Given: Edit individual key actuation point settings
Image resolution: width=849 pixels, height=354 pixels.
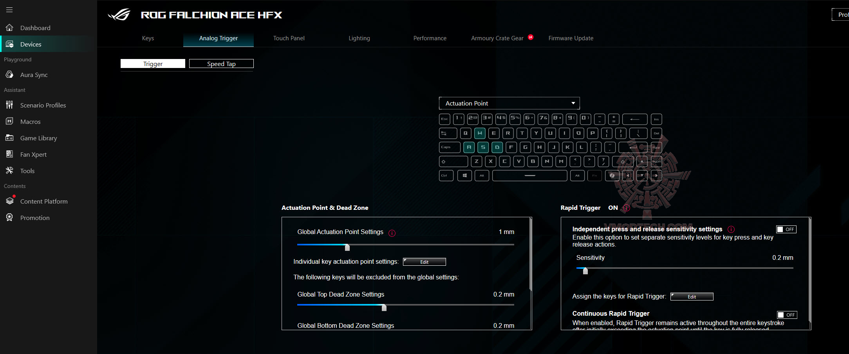Looking at the screenshot, I should click(x=424, y=262).
